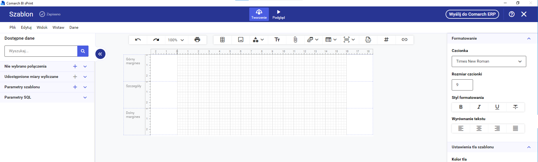Undo the last action

(138, 40)
